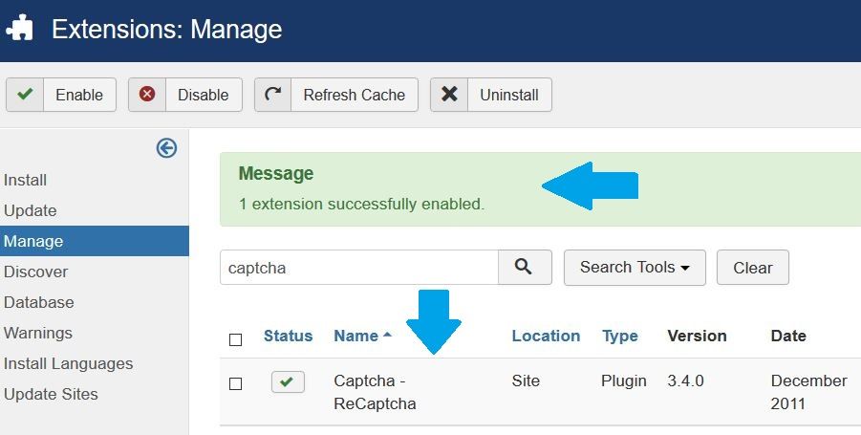This screenshot has height=435, width=861.
Task: Open the Install sidebar menu item
Action: [25, 180]
